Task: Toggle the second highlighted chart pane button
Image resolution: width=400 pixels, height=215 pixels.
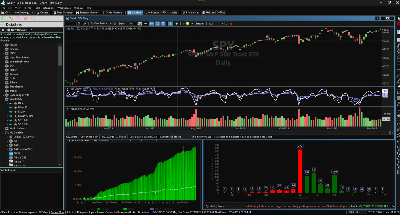Action: click(x=157, y=24)
